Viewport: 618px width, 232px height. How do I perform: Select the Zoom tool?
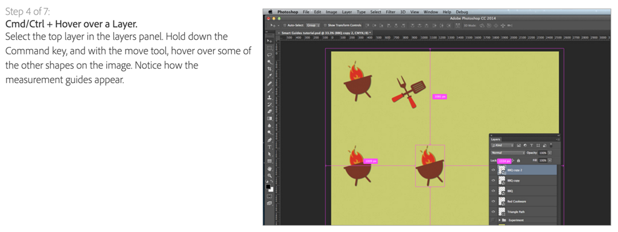point(270,176)
